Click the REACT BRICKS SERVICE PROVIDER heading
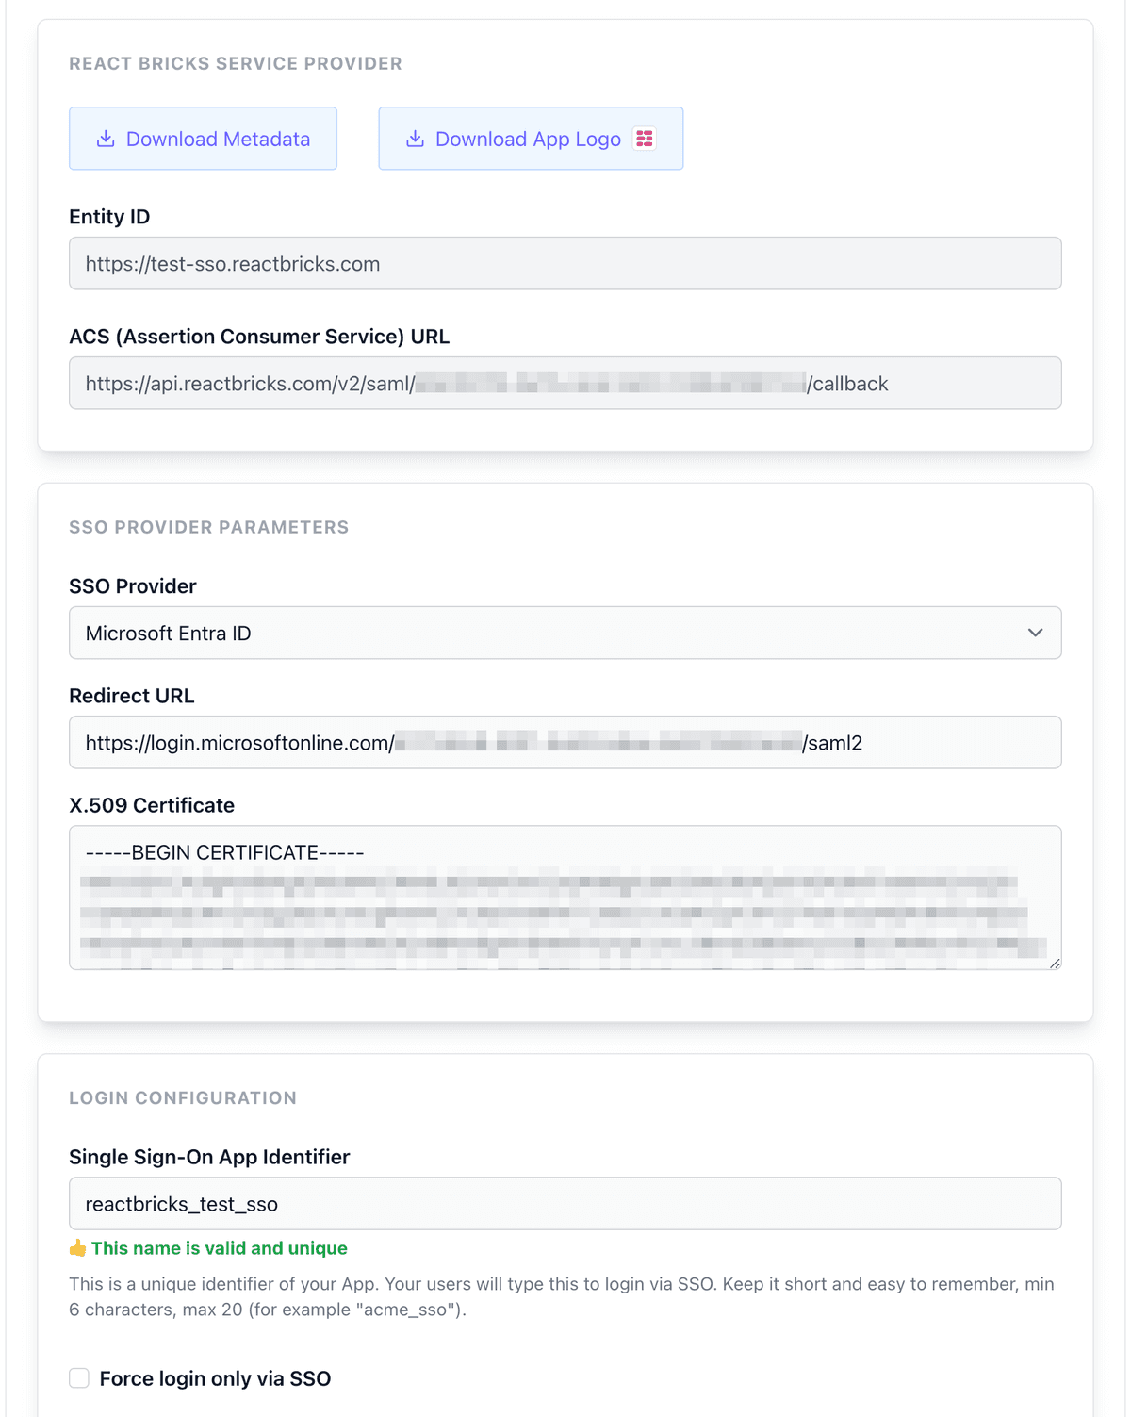Image resolution: width=1131 pixels, height=1417 pixels. tap(235, 63)
